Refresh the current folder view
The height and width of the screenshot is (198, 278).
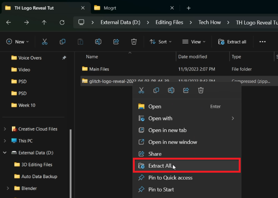click(62, 22)
